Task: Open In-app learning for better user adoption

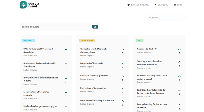Action: point(152,106)
